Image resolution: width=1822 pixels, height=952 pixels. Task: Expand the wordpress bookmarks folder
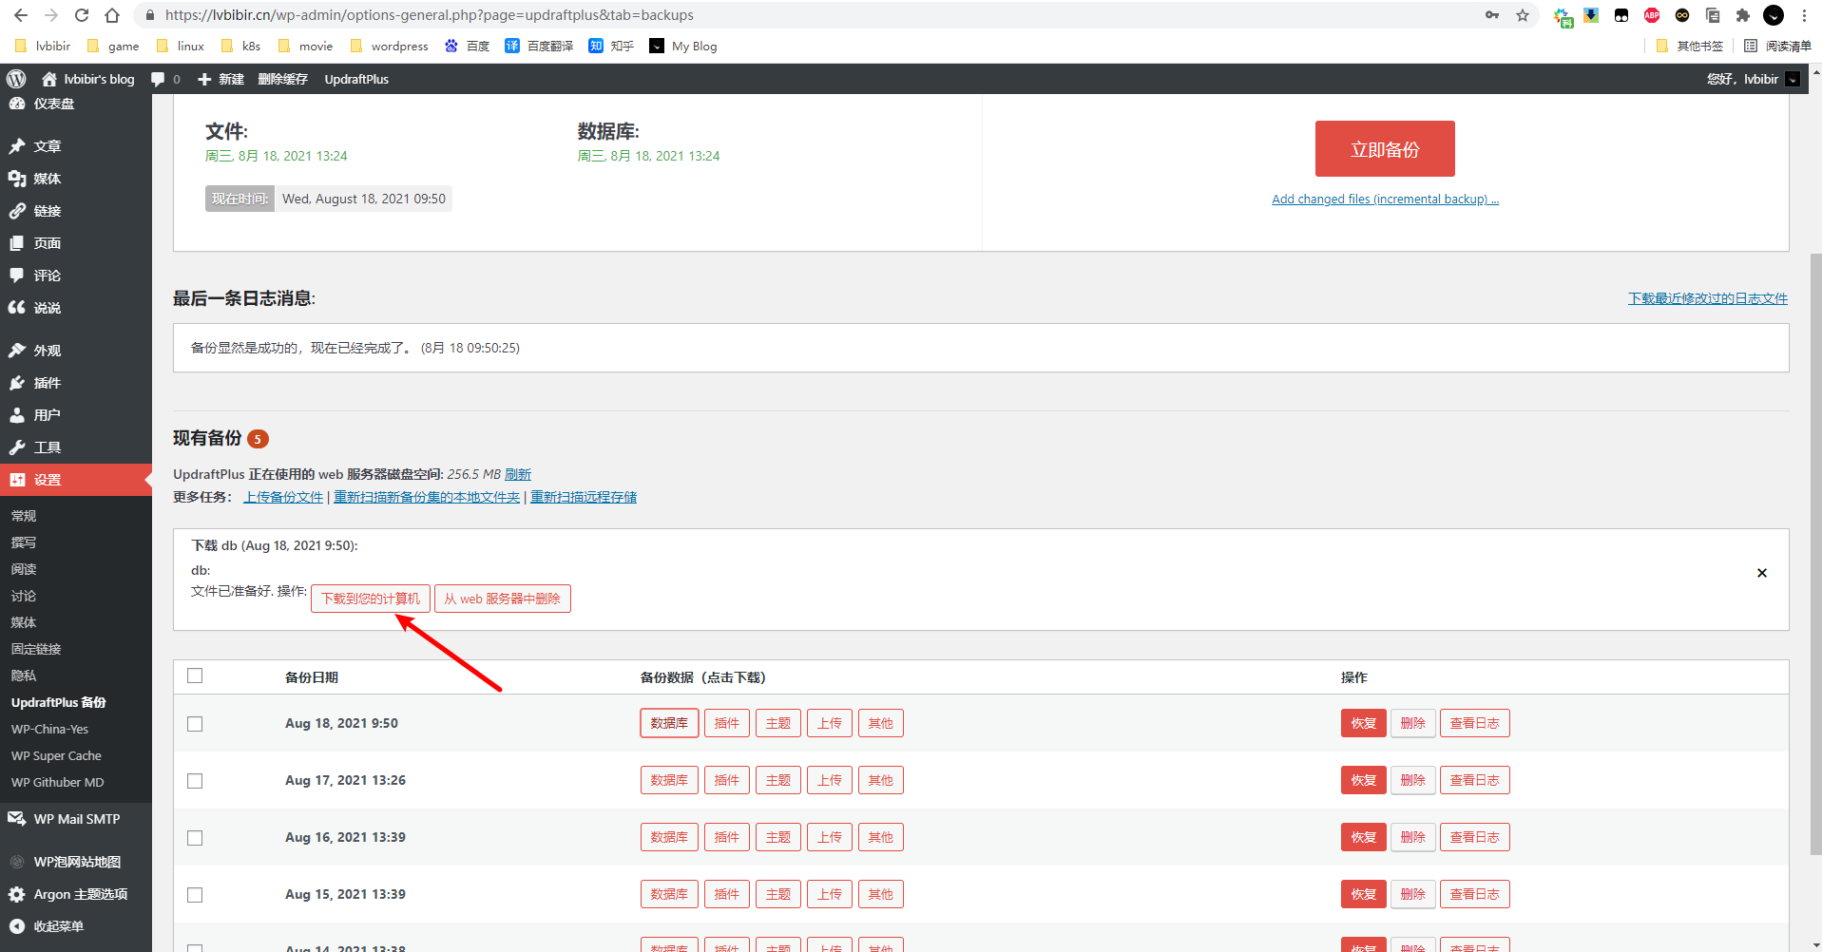pyautogui.click(x=389, y=46)
